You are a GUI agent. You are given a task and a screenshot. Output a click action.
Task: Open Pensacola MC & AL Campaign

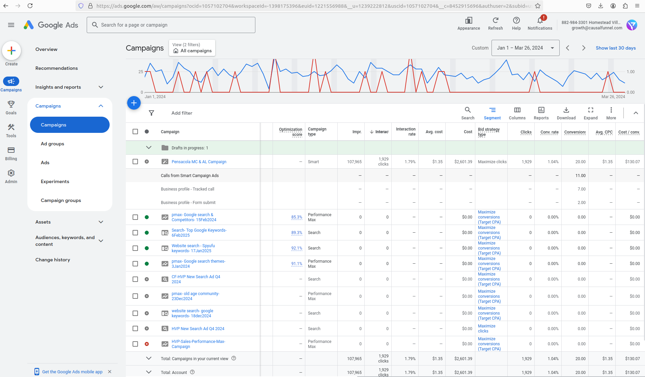199,162
